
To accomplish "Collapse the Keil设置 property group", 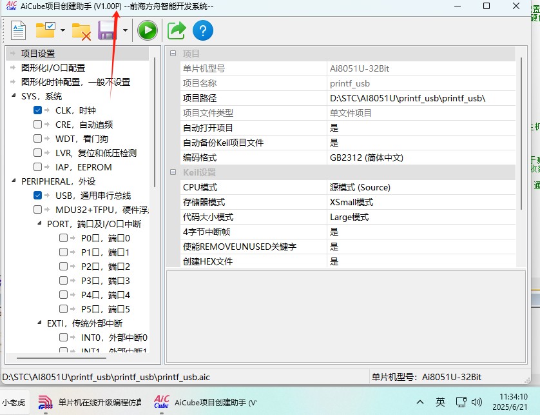I will click(x=173, y=172).
